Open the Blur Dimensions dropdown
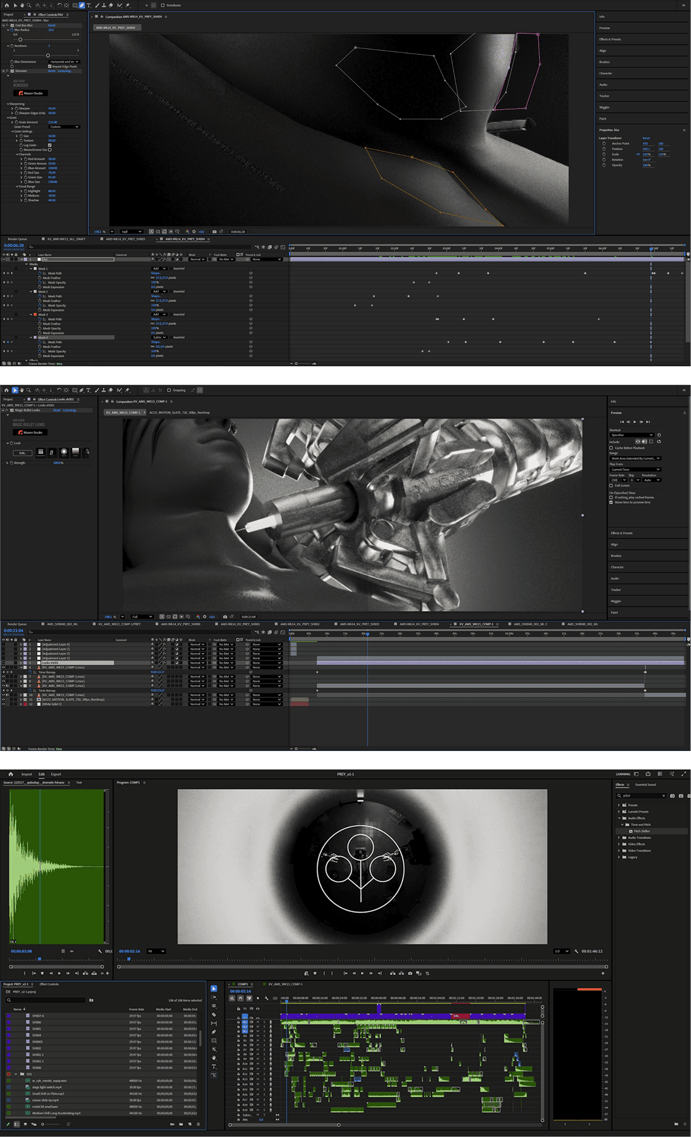Screen dimensions: 691x1137 pyautogui.click(x=64, y=62)
